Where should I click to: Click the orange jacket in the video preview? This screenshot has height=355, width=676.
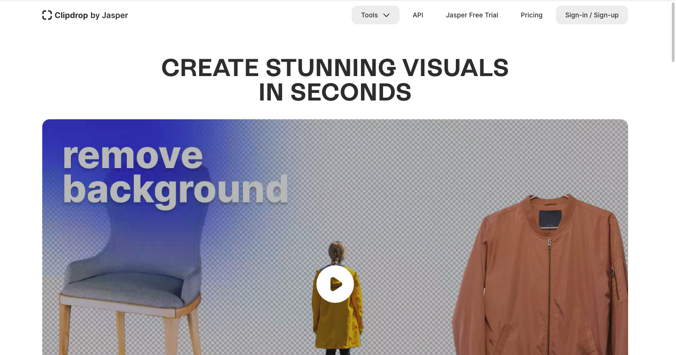(540, 275)
